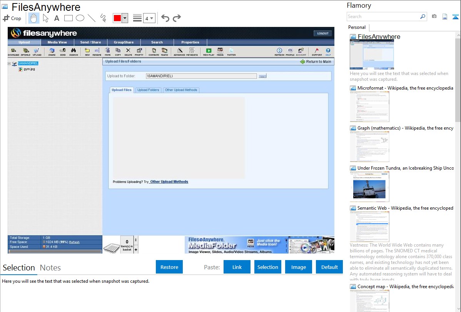The image size is (461, 312).
Task: Open the line width dropdown showing 4
Action: 149,18
